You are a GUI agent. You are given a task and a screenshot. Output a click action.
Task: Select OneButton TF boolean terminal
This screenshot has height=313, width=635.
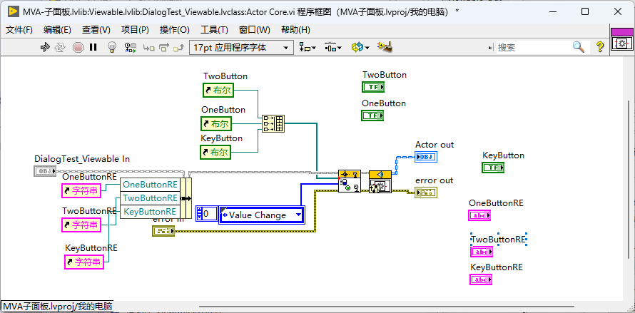tap(372, 116)
